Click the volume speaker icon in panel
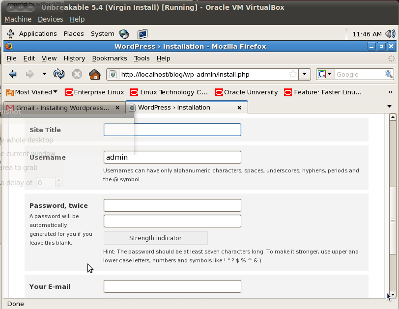The height and width of the screenshot is (309, 399). (x=390, y=34)
